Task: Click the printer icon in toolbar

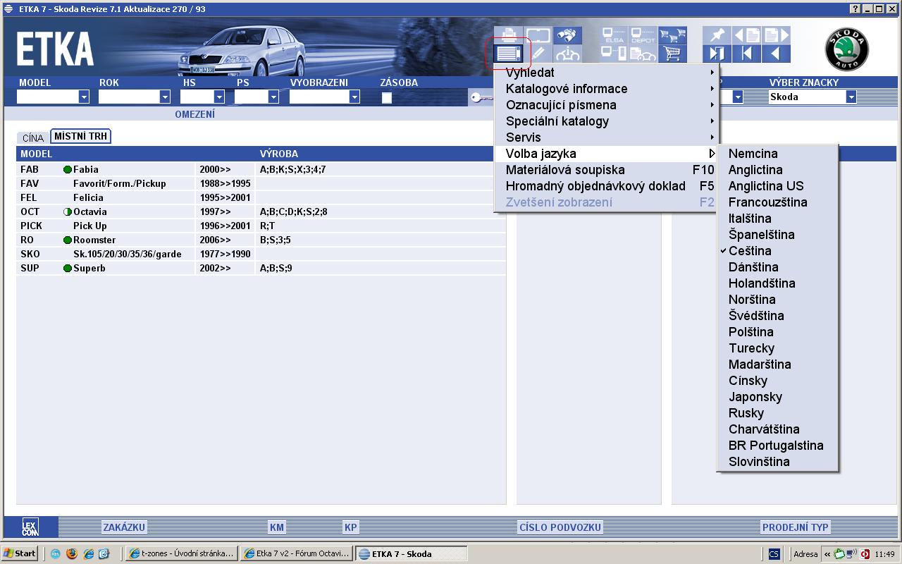Action: 508,35
